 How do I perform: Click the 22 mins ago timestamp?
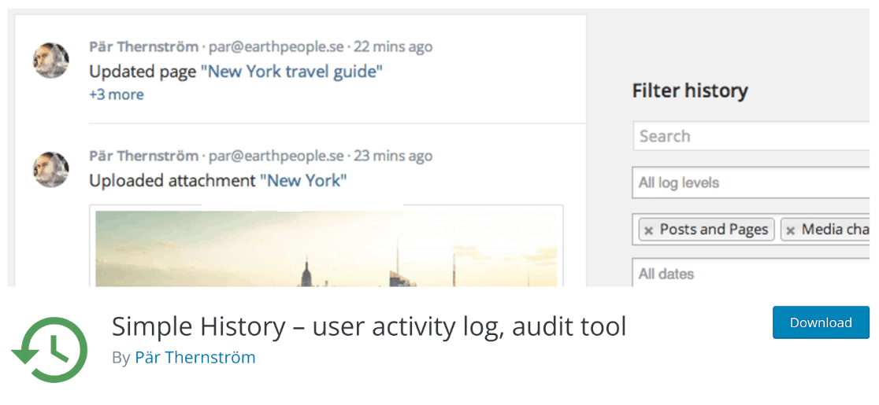point(393,46)
